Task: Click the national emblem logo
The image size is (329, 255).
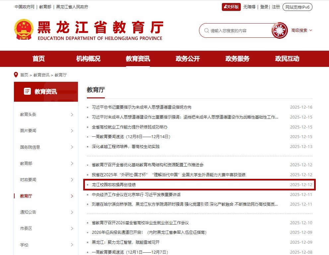Action: pyautogui.click(x=24, y=29)
